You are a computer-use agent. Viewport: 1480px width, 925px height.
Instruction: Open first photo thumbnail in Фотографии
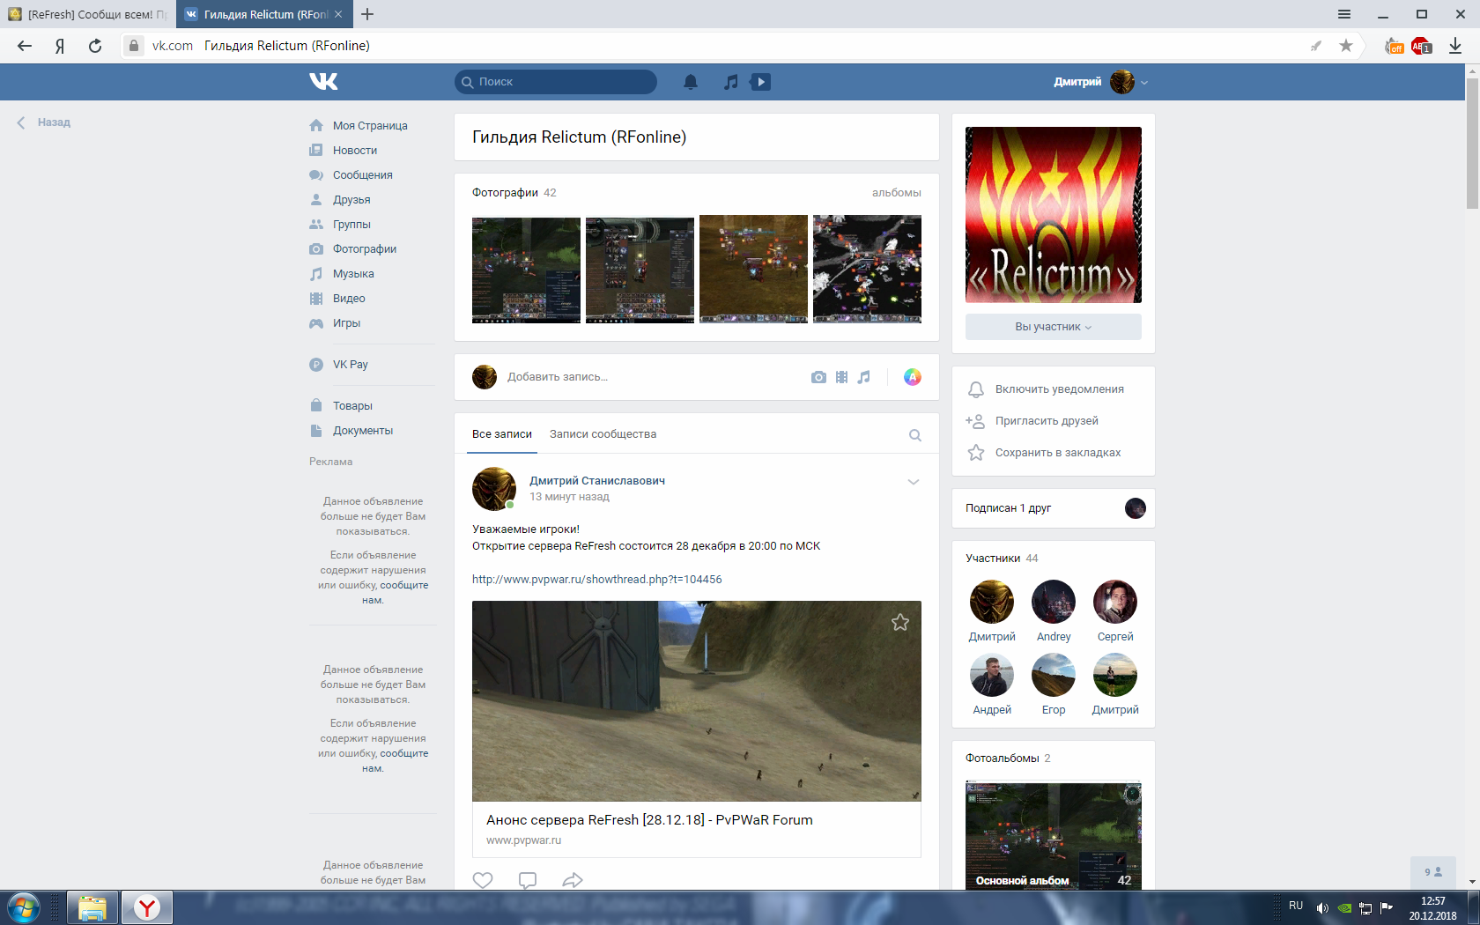point(526,269)
